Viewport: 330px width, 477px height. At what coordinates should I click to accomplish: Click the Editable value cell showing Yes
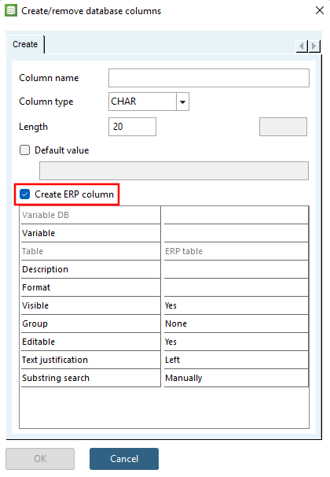236,342
